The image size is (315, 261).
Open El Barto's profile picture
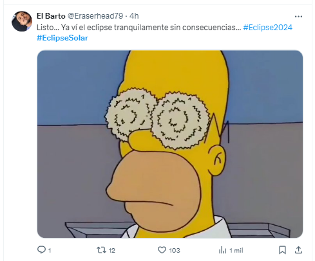click(x=22, y=21)
